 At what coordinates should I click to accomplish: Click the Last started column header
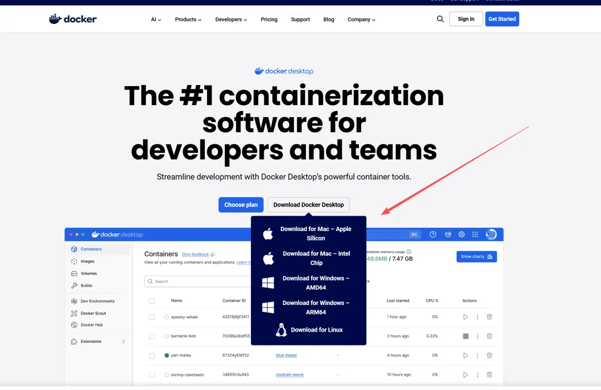397,301
